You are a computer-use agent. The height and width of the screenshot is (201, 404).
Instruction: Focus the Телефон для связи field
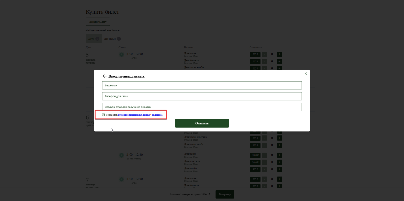[202, 96]
